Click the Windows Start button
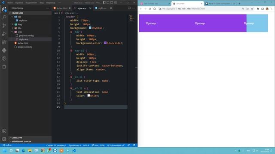This screenshot has width=275, height=154. coord(4,151)
